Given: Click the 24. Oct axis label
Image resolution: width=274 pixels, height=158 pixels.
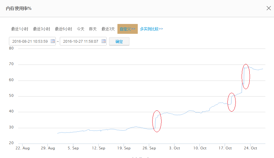Looking at the screenshot, I should tap(250, 148).
